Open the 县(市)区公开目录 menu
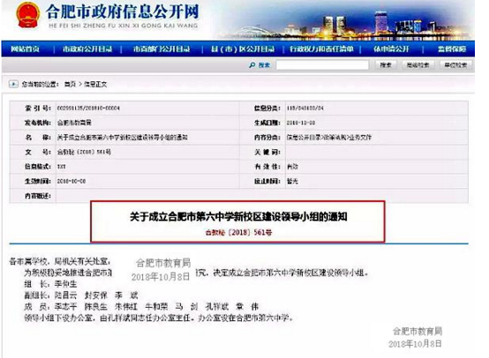Viewport: 489px width, 358px height. click(243, 48)
